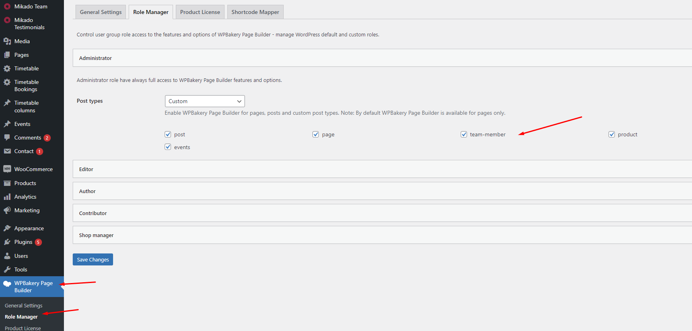Click the Mikado Testimonials sidebar icon

[x=7, y=20]
